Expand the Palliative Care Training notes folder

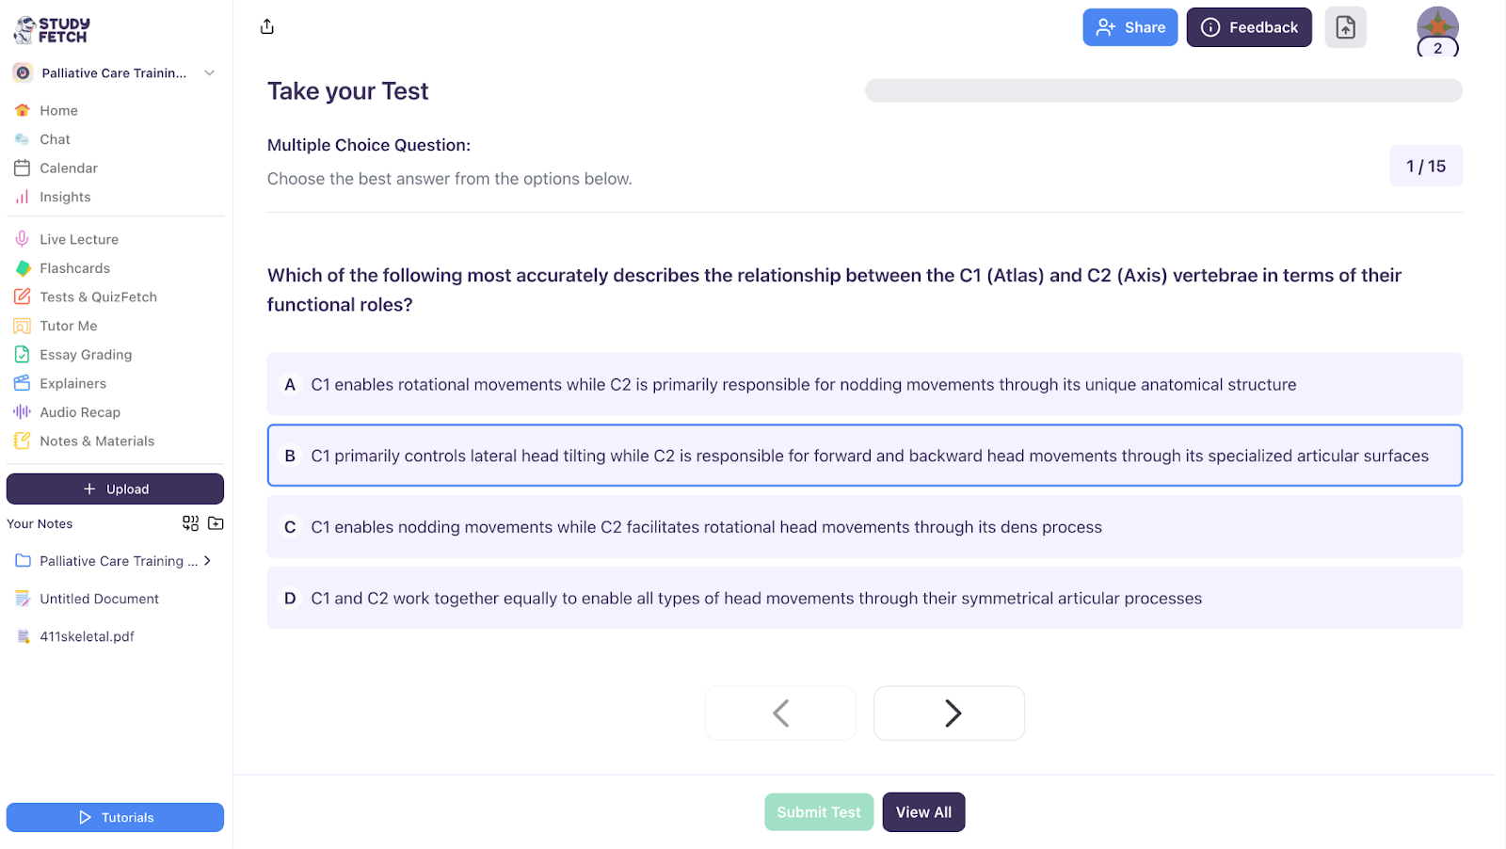tap(208, 561)
